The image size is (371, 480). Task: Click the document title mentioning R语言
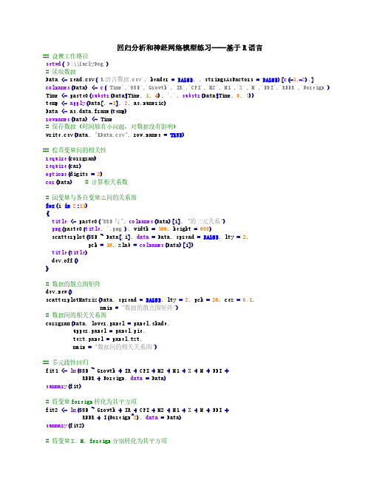[189, 48]
